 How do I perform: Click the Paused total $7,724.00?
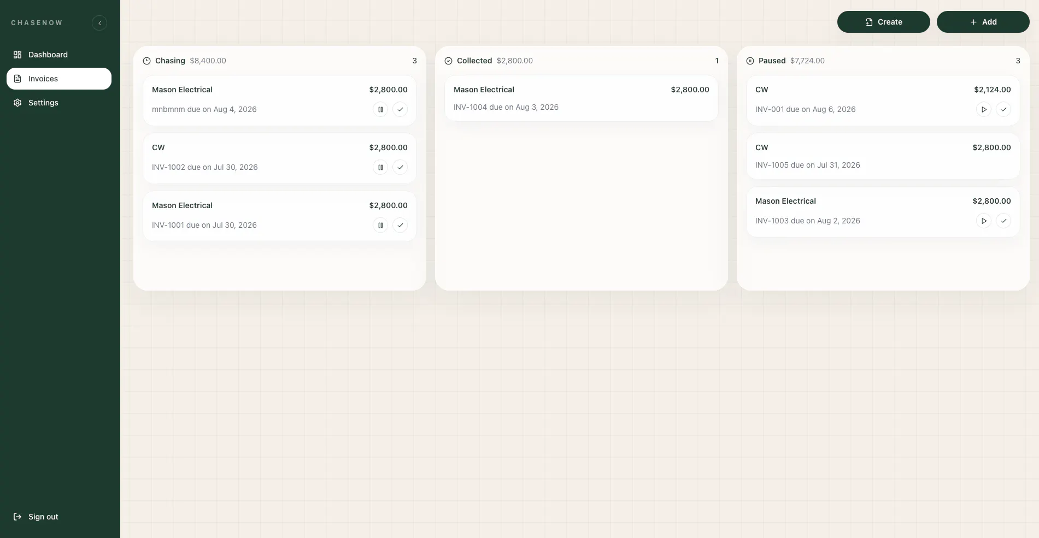pos(807,61)
